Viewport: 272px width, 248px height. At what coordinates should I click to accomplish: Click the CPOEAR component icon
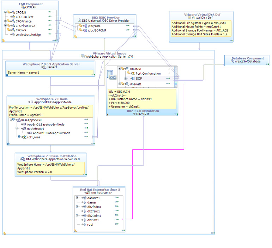point(23,7)
